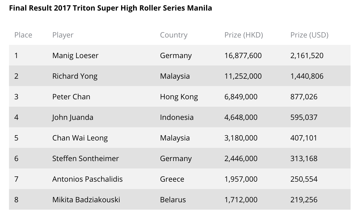Viewport: 359px width, 216px height.
Task: Select the Belarus country cell
Action: pos(173,200)
